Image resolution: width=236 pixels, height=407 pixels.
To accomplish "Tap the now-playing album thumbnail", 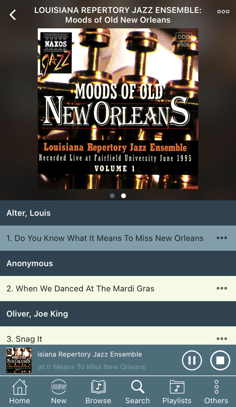I will pos(19,360).
